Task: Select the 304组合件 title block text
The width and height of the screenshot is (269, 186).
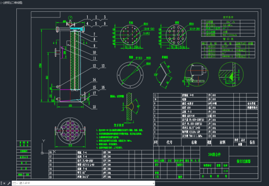Action: coord(214,154)
